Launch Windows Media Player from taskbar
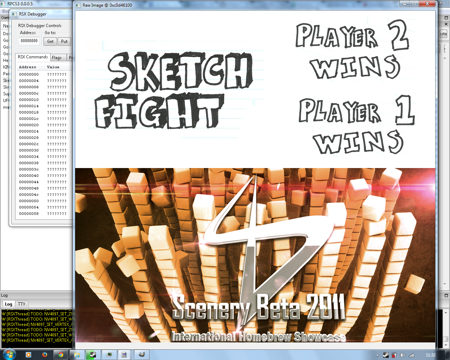Viewport: 450px width, 360px height. [x=28, y=355]
